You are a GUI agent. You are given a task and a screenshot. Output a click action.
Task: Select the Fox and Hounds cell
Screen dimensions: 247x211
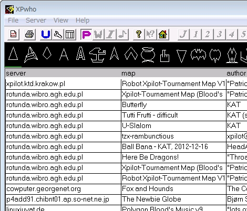click(x=173, y=189)
